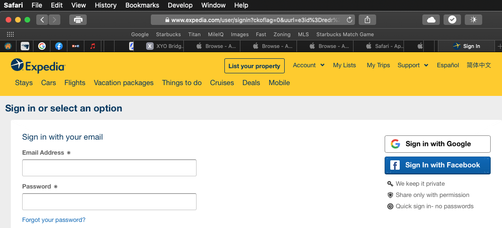This screenshot has height=228, width=502.
Task: Open the pinned NPR tab
Action: 75,46
